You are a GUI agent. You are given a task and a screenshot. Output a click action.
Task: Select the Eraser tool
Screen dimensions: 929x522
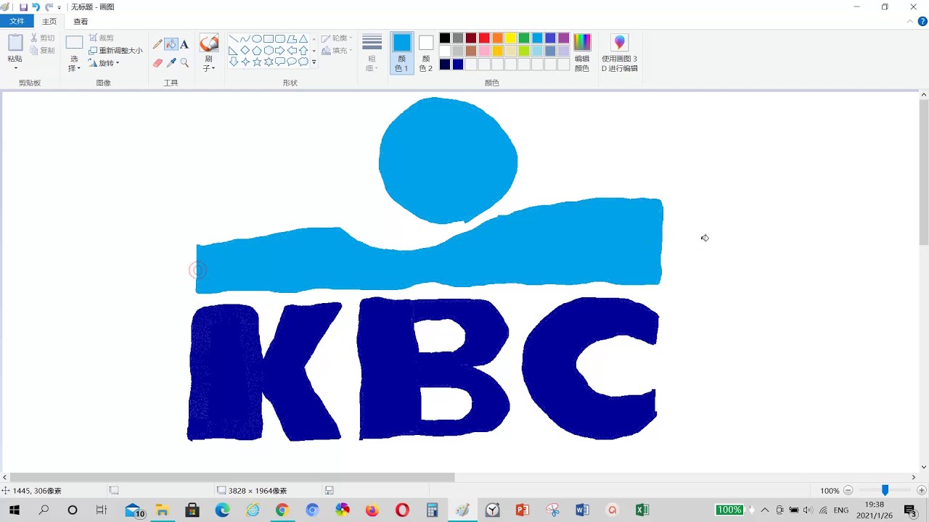[157, 63]
